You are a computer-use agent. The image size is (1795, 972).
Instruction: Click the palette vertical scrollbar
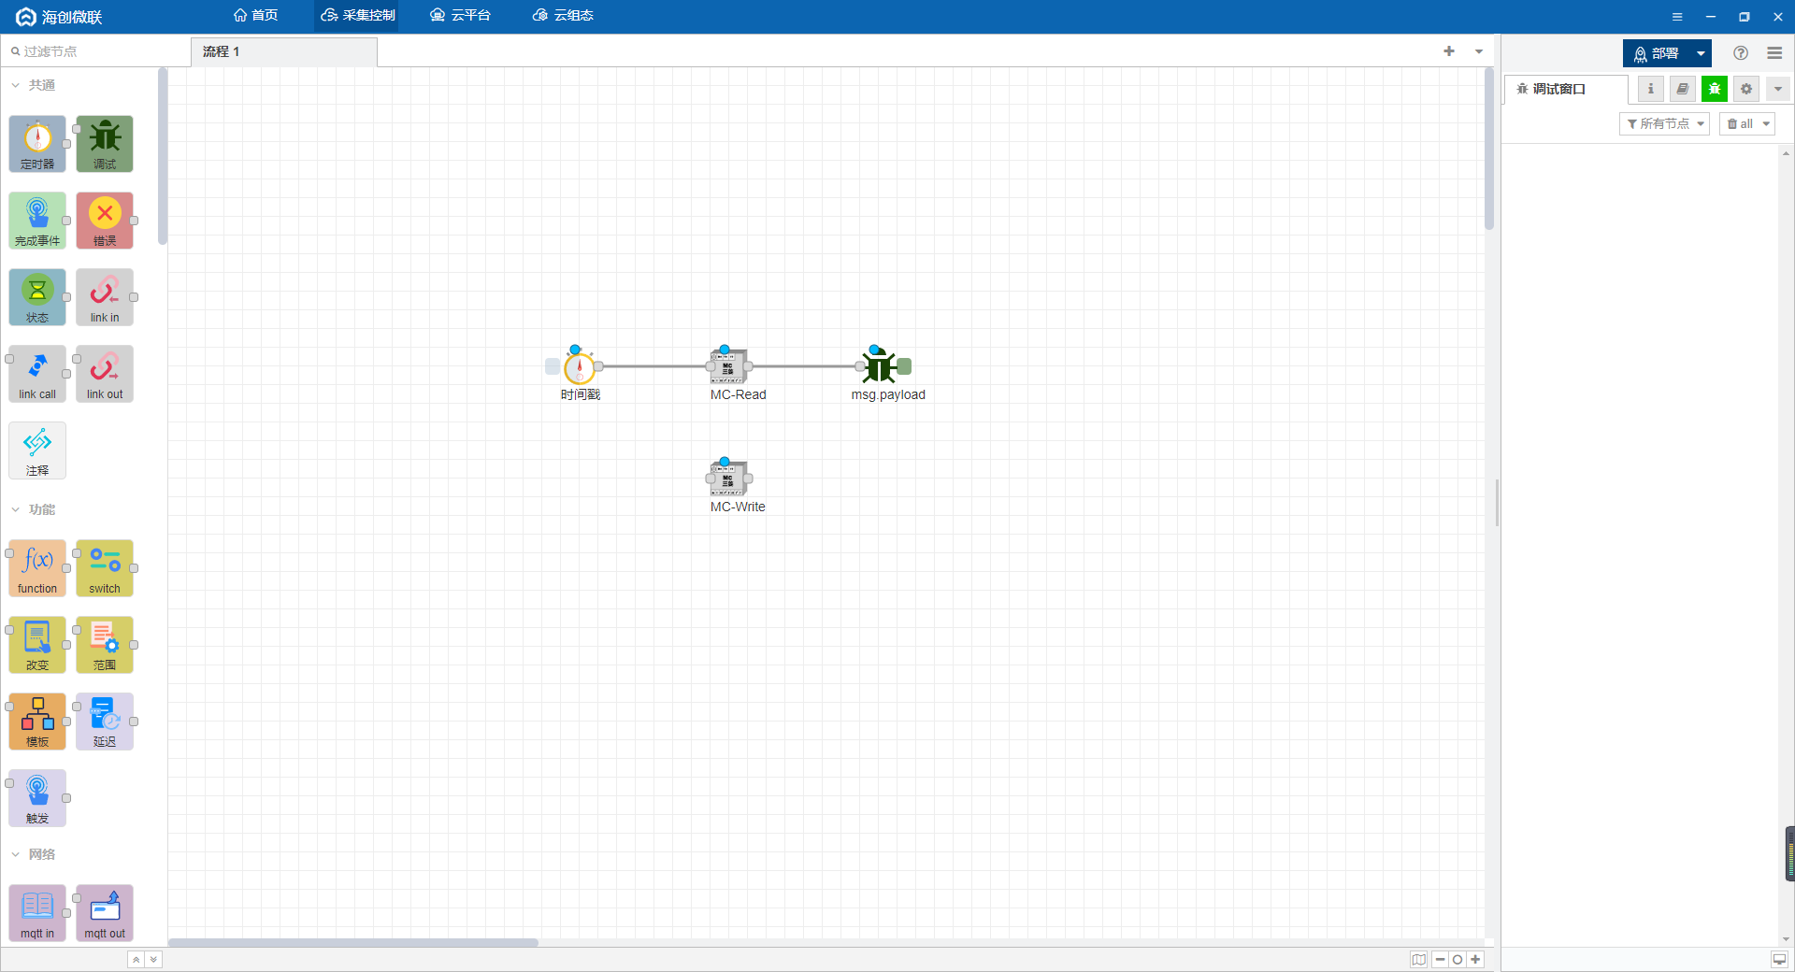[163, 156]
